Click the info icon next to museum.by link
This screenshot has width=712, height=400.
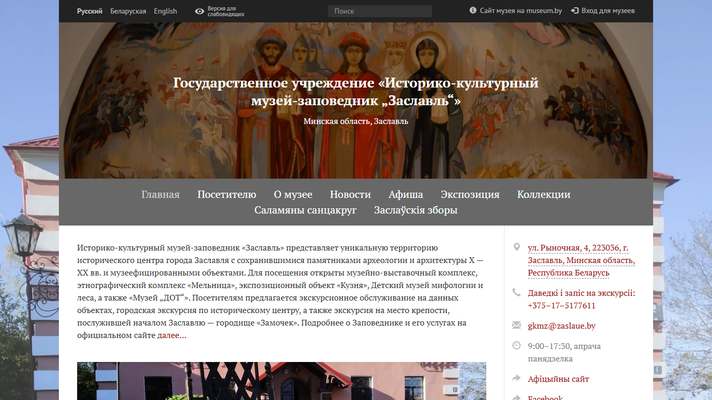(473, 10)
